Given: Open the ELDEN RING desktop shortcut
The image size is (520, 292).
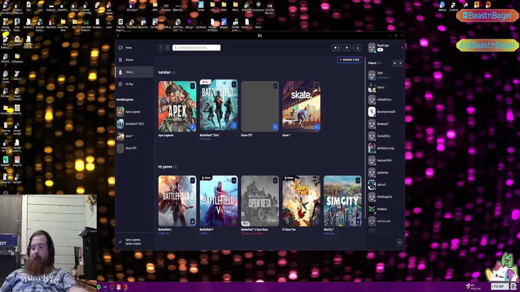Looking at the screenshot, I should (x=247, y=7).
